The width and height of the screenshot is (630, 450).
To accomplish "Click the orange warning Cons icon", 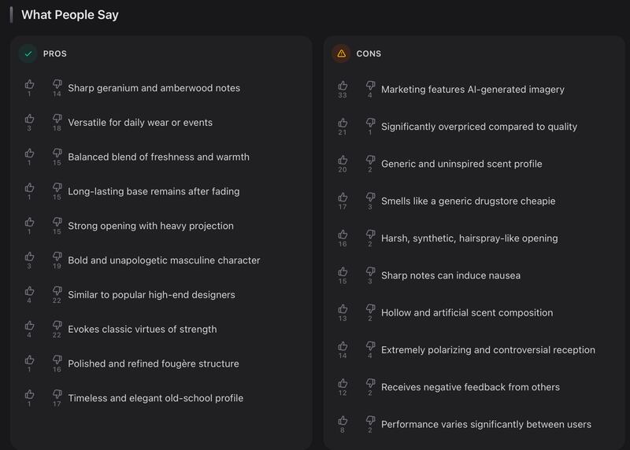I will coord(341,53).
